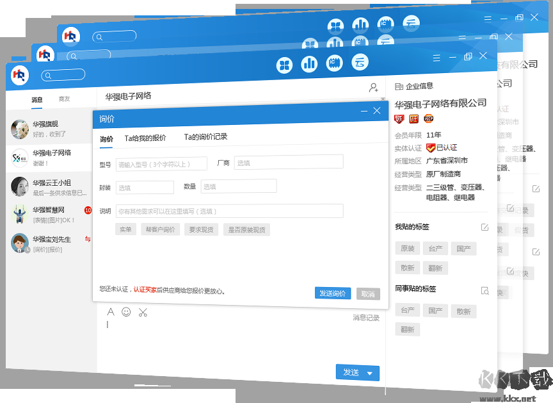Select the Ta的询价记录 tab
Image resolution: width=553 pixels, height=403 pixels.
(205, 136)
